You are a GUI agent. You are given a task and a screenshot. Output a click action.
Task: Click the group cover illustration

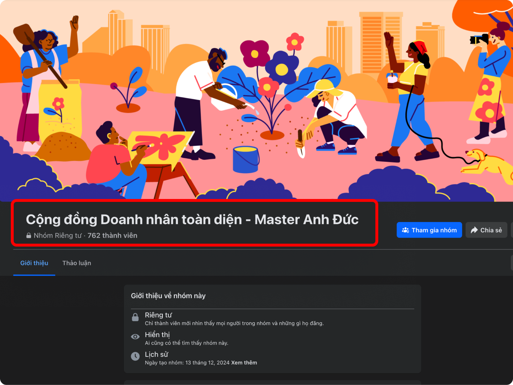pos(256,101)
